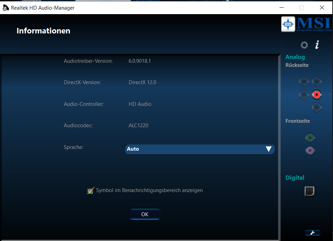Click driver version value 6.0.9018.1
This screenshot has height=241, width=333.
[x=140, y=61]
